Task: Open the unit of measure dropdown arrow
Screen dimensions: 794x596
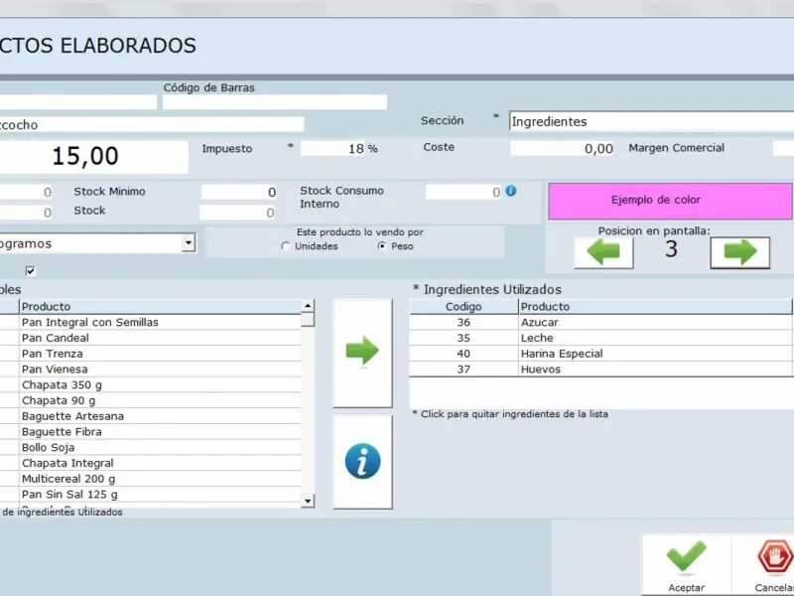Action: point(189,242)
